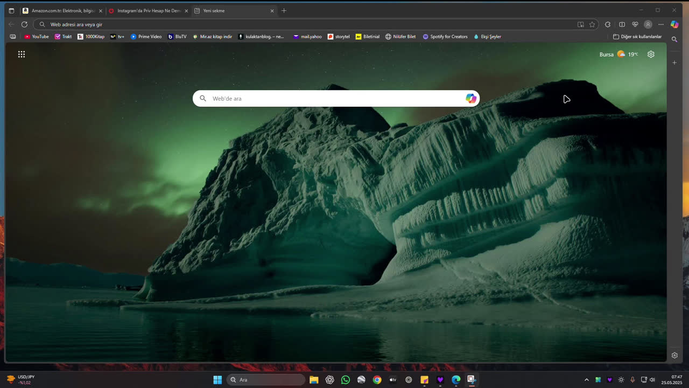Image resolution: width=689 pixels, height=388 pixels.
Task: Open WhatsApp from the taskbar
Action: tap(346, 380)
